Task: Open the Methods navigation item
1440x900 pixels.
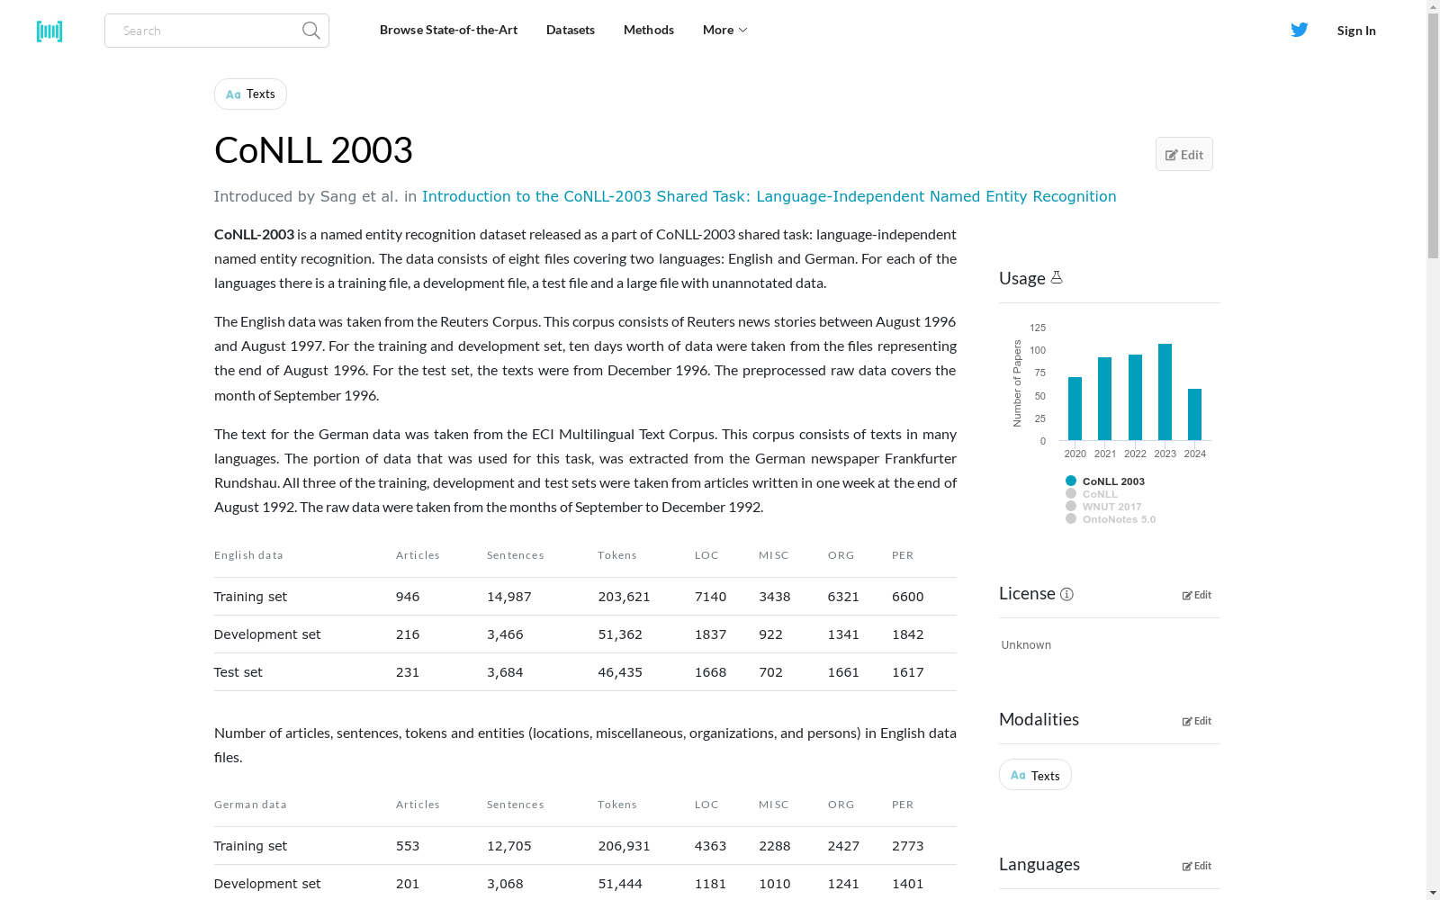Action: [648, 30]
